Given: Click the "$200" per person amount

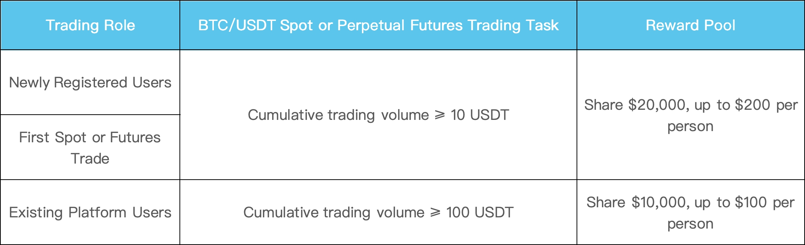Looking at the screenshot, I should [x=752, y=105].
